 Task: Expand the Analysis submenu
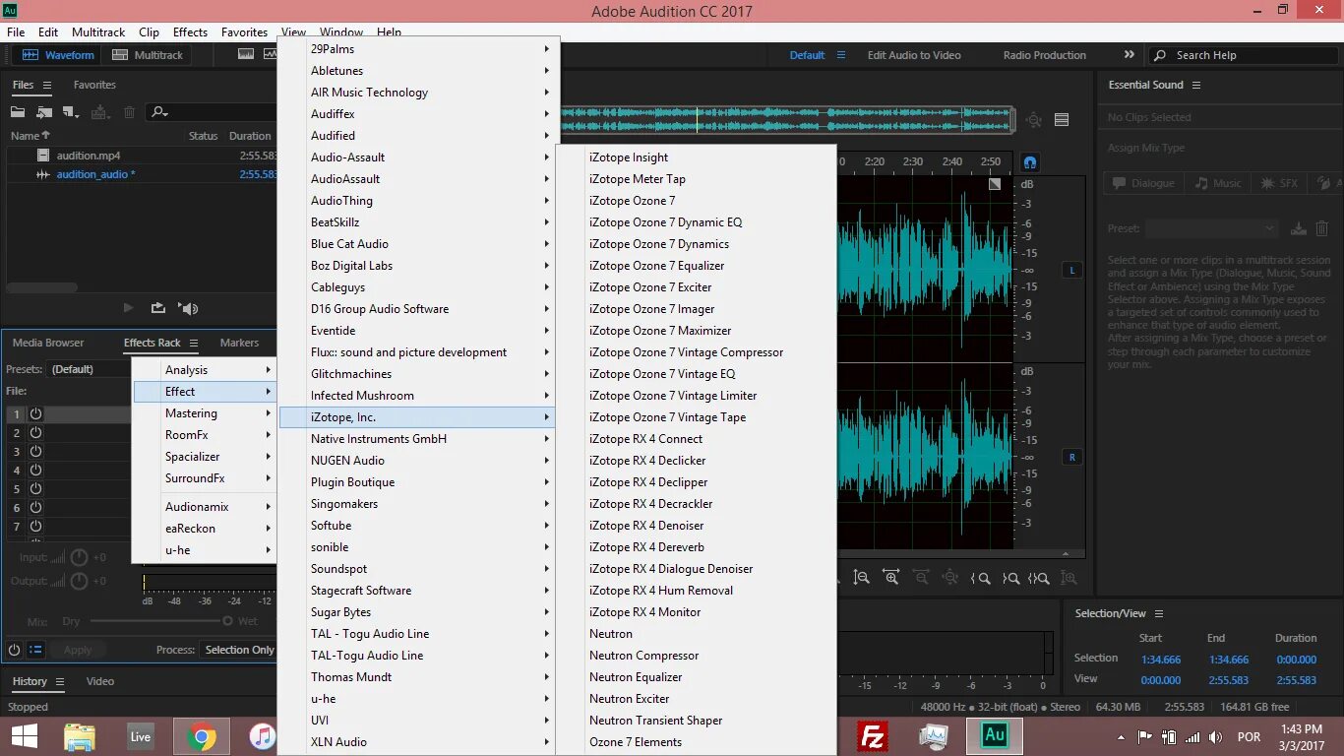pyautogui.click(x=205, y=370)
